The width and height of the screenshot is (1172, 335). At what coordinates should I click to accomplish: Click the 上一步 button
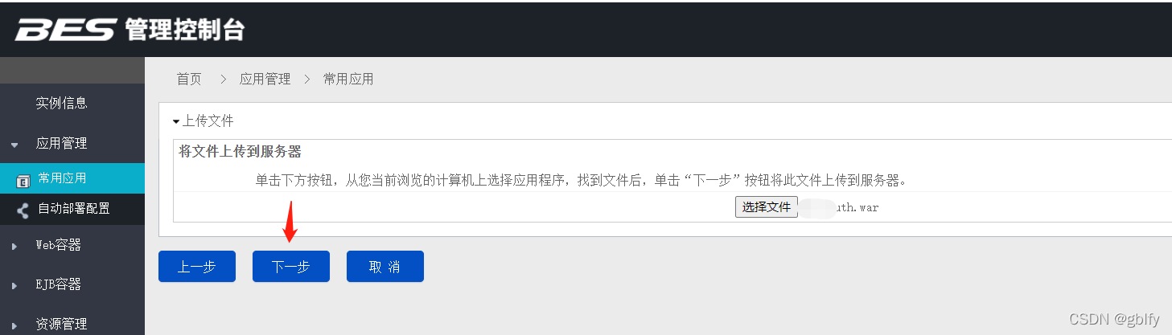197,267
